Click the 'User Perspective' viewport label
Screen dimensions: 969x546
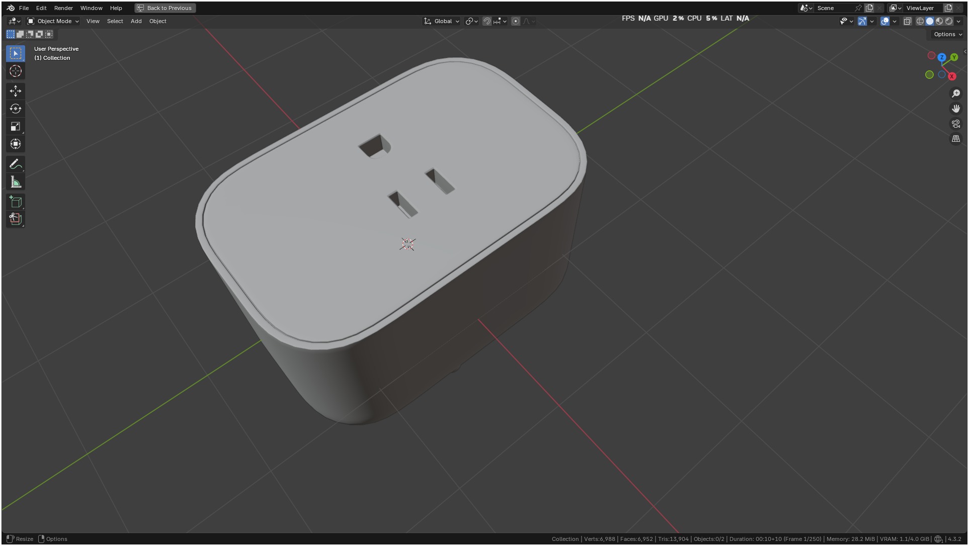[x=56, y=49]
